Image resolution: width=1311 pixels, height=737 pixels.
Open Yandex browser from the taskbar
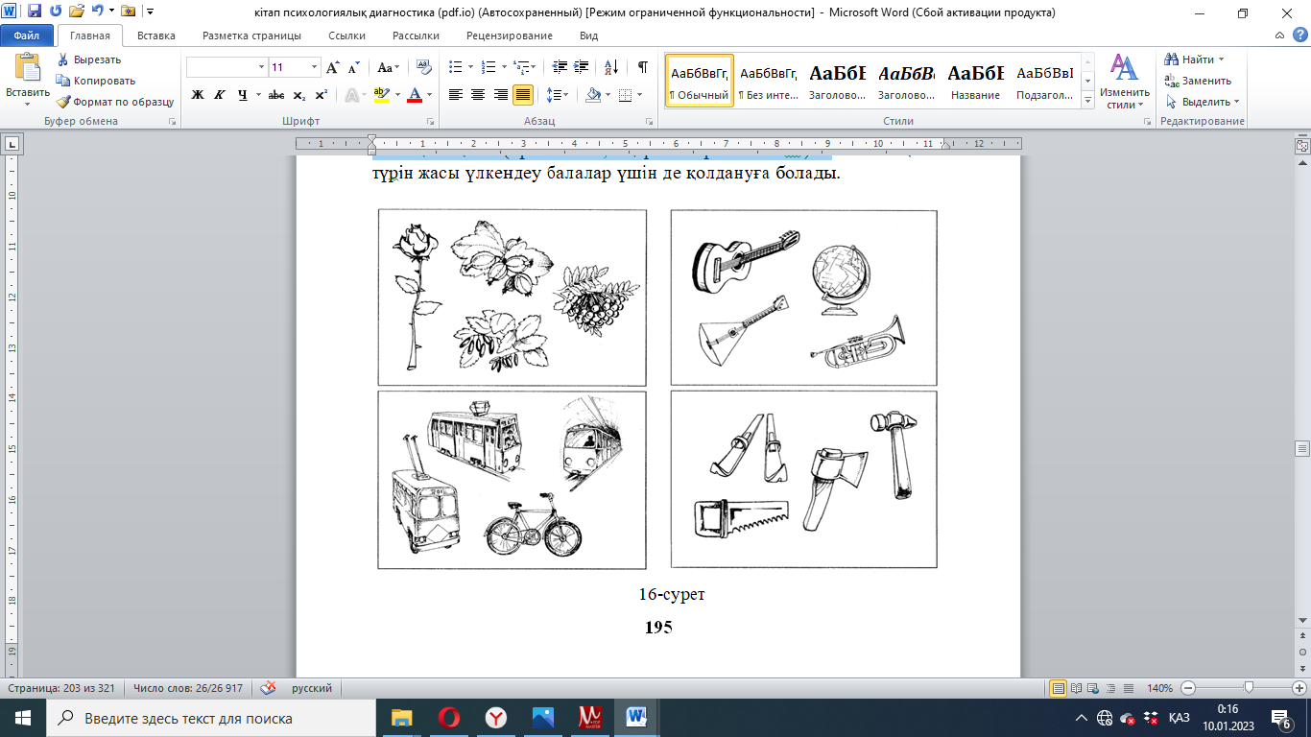coord(495,718)
